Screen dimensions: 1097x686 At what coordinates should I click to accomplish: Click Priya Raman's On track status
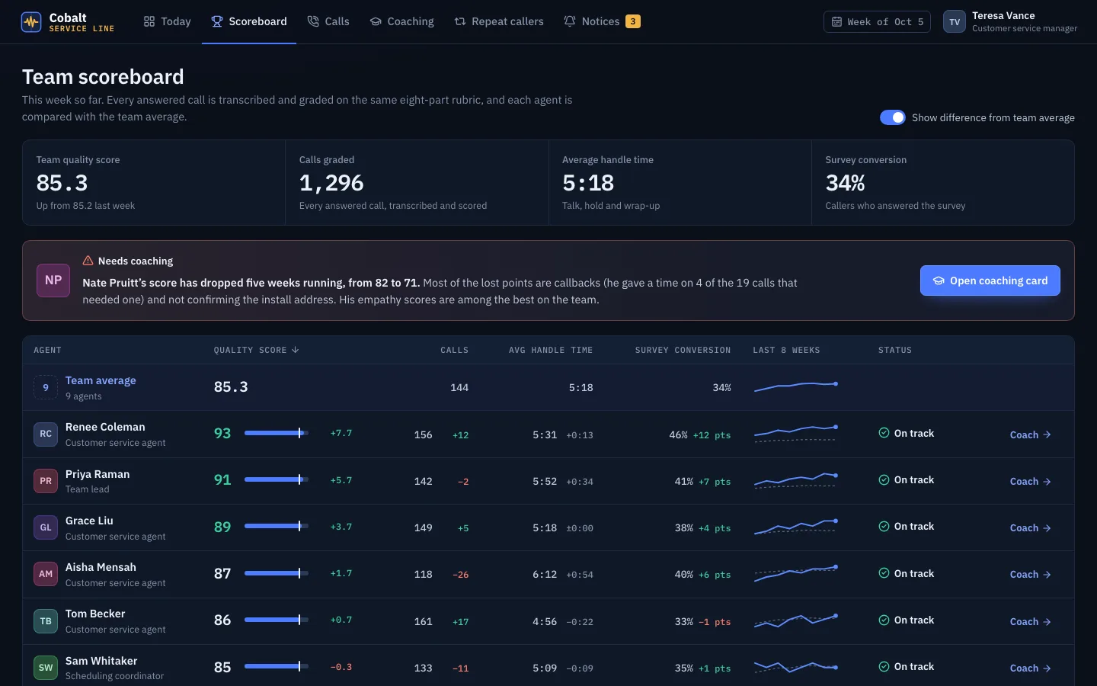(x=906, y=479)
